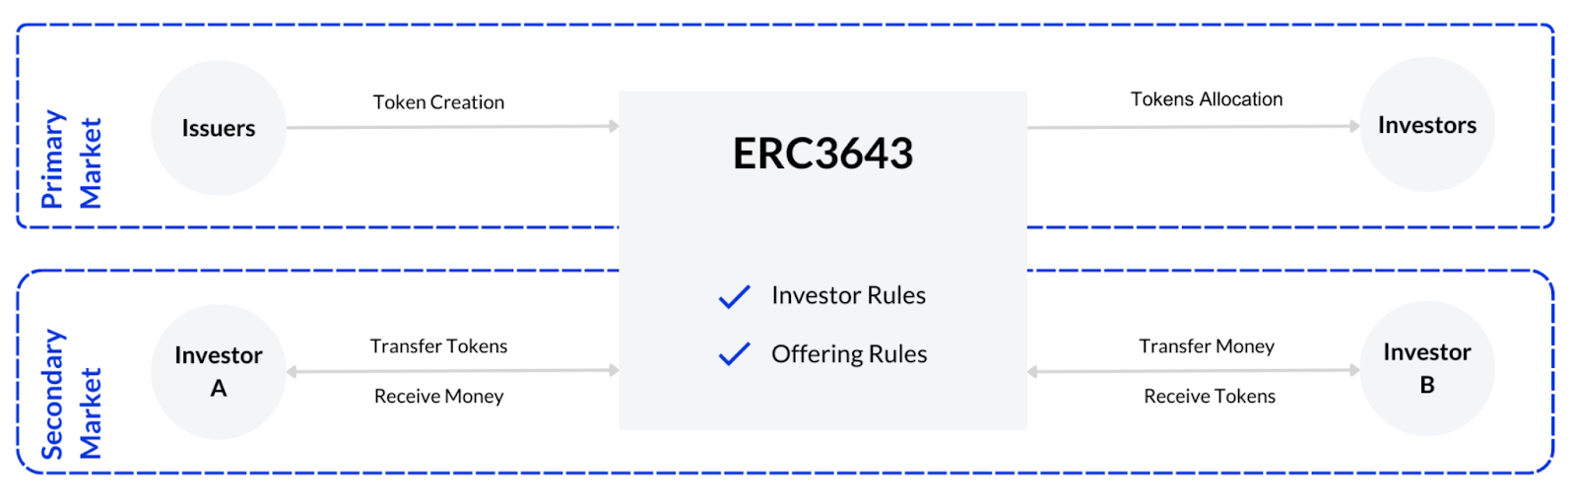Click the Transfer Money label
Viewport: 1576px width, 501px height.
[x=1207, y=346]
